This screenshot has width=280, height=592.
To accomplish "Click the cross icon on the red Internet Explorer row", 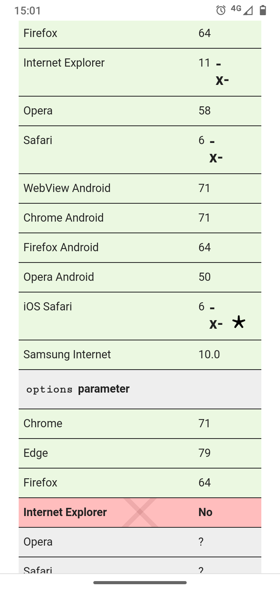I will coord(140,513).
